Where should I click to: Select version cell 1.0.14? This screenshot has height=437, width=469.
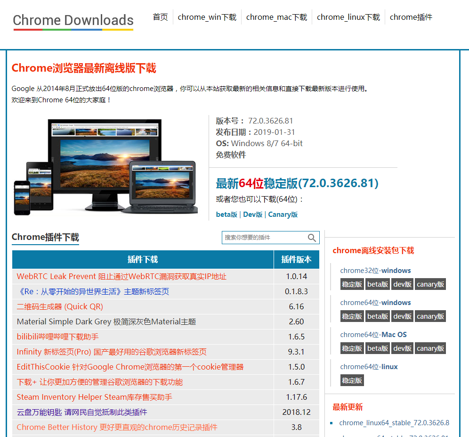(x=296, y=276)
